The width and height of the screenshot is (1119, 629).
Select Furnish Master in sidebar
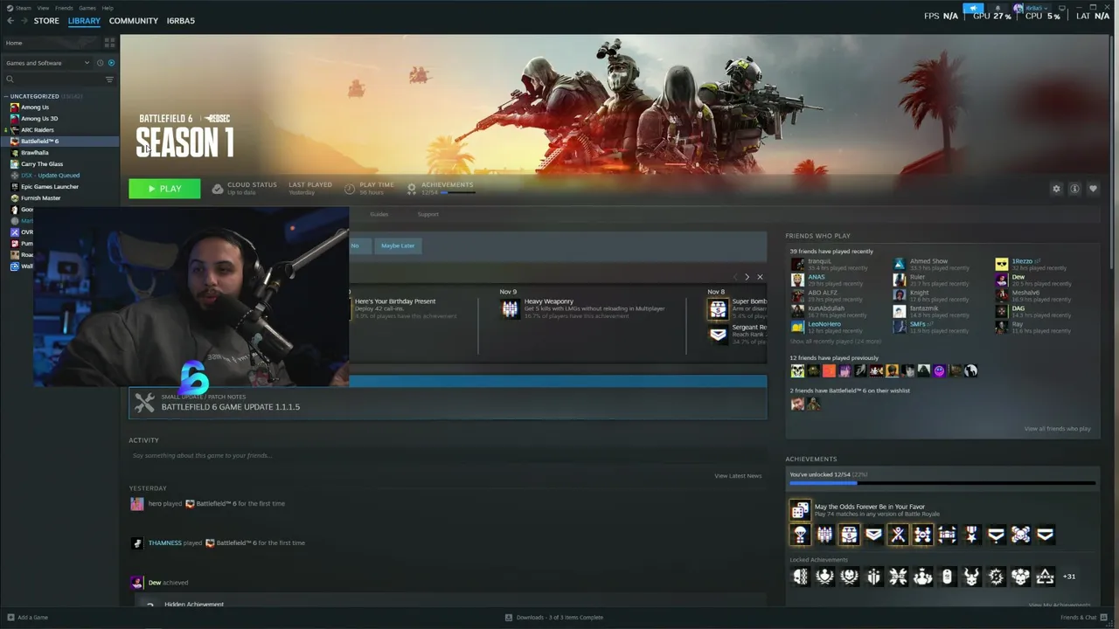click(41, 198)
